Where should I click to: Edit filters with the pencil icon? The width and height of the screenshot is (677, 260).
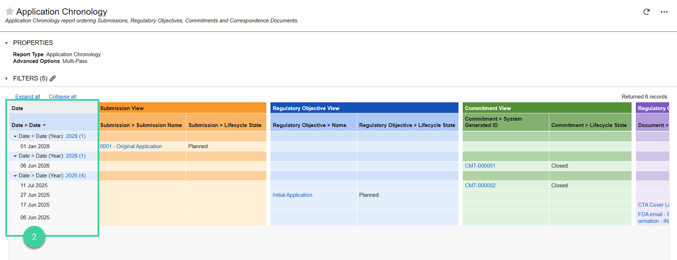[x=53, y=78]
